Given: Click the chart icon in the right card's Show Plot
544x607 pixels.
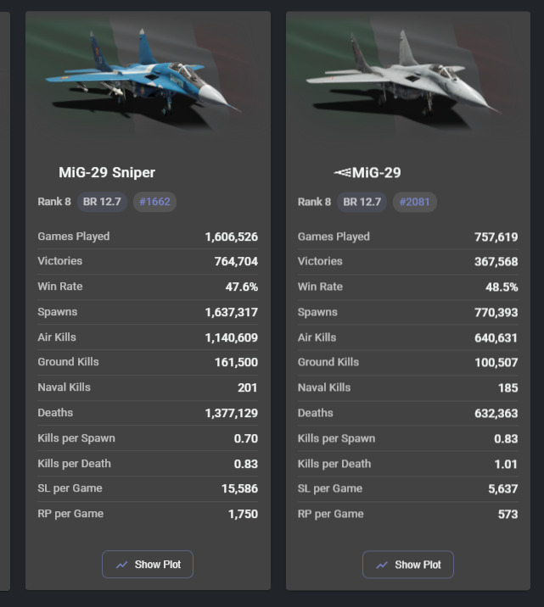Looking at the screenshot, I should tap(383, 565).
